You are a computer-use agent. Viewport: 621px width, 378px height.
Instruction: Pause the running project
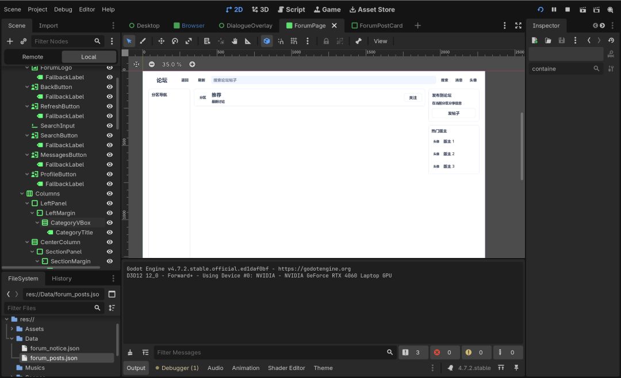coord(554,10)
